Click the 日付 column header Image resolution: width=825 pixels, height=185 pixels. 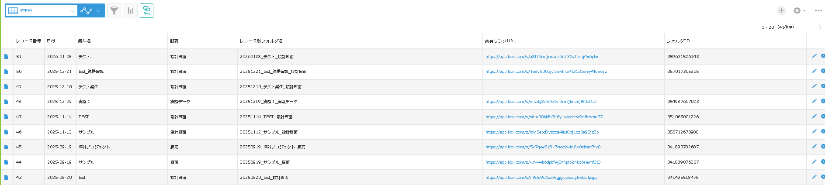tap(51, 41)
